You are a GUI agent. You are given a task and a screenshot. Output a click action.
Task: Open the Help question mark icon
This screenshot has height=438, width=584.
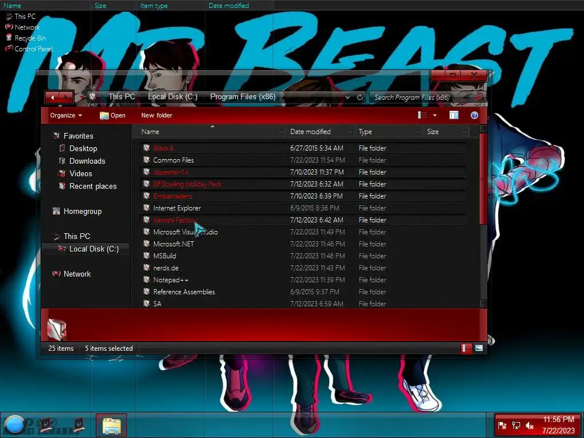474,115
